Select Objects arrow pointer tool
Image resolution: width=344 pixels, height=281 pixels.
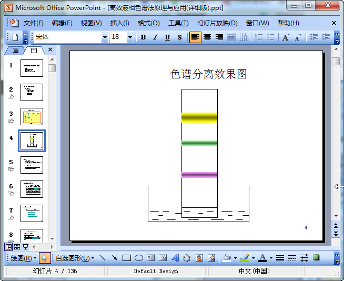(45, 258)
